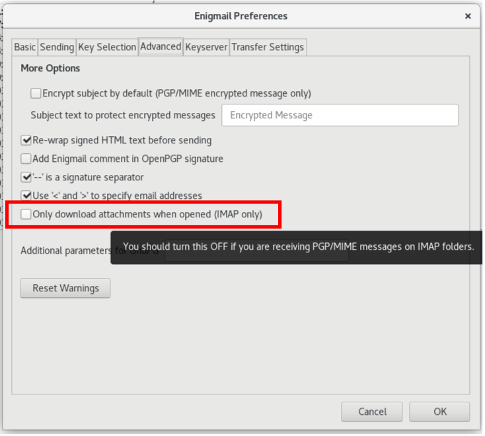Confirm preferences with the OK button
Screen dimensions: 485x436
pos(439,412)
